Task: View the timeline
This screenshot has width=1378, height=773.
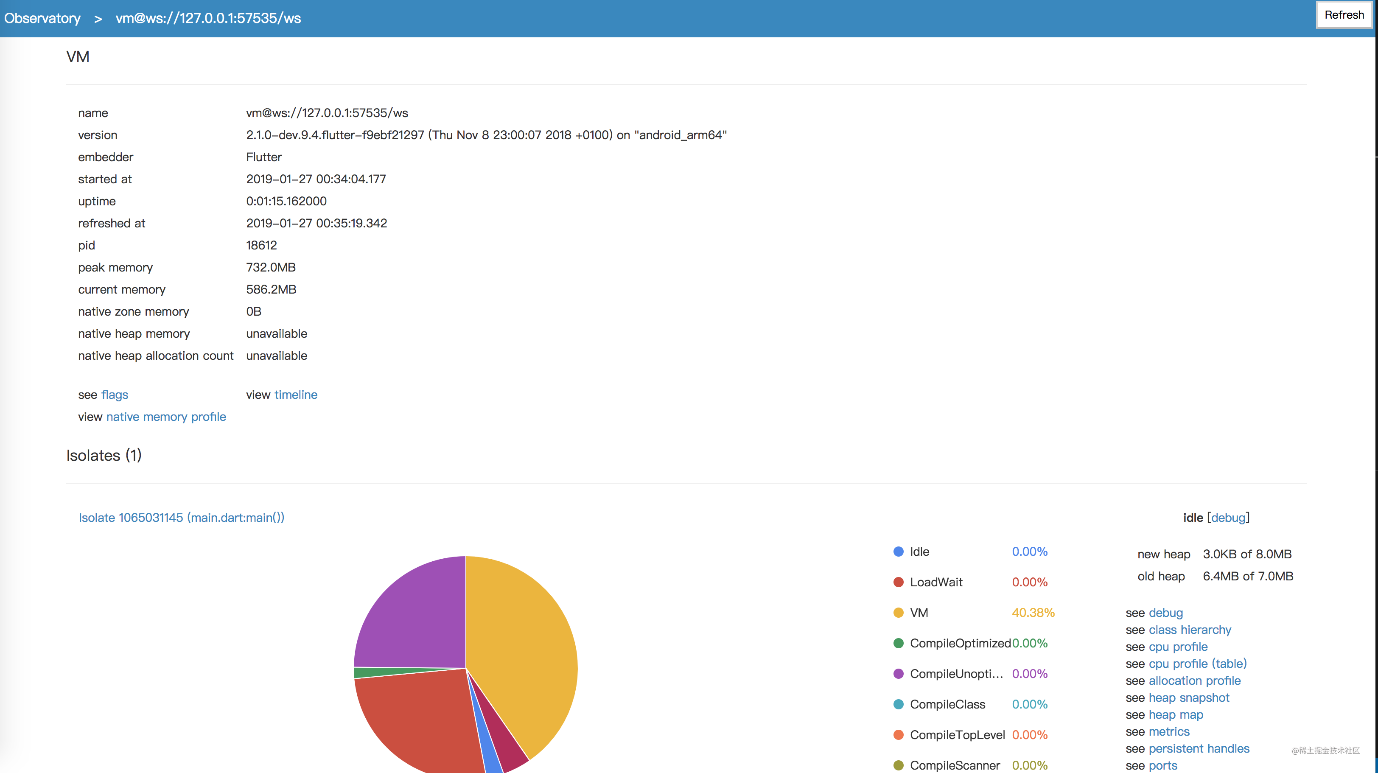Action: [296, 395]
